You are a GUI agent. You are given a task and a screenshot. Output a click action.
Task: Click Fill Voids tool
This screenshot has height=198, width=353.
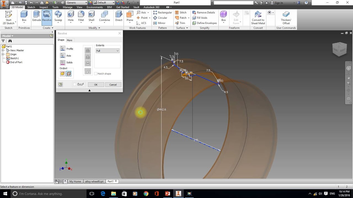click(x=200, y=18)
